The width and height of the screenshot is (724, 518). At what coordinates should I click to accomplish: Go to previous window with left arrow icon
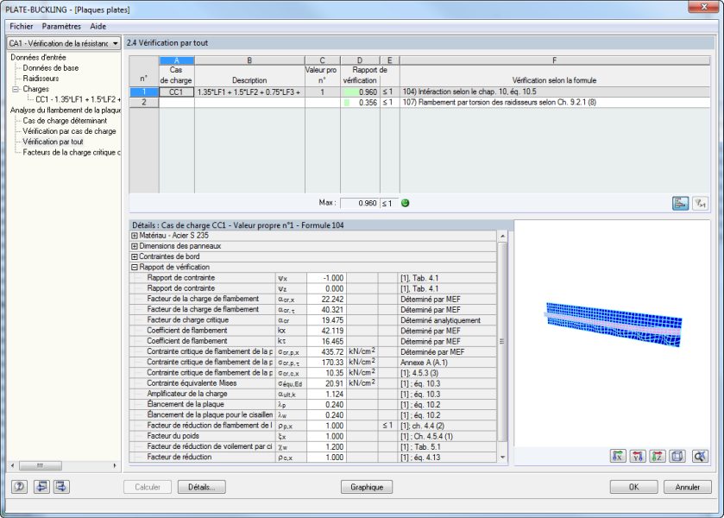point(41,487)
